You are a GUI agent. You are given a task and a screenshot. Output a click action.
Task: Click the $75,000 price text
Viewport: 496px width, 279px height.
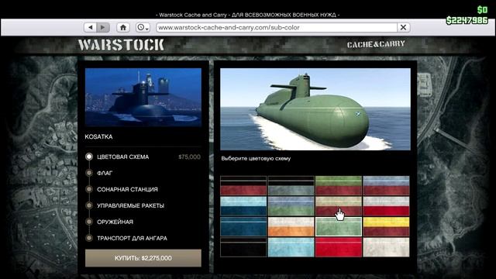coord(189,157)
